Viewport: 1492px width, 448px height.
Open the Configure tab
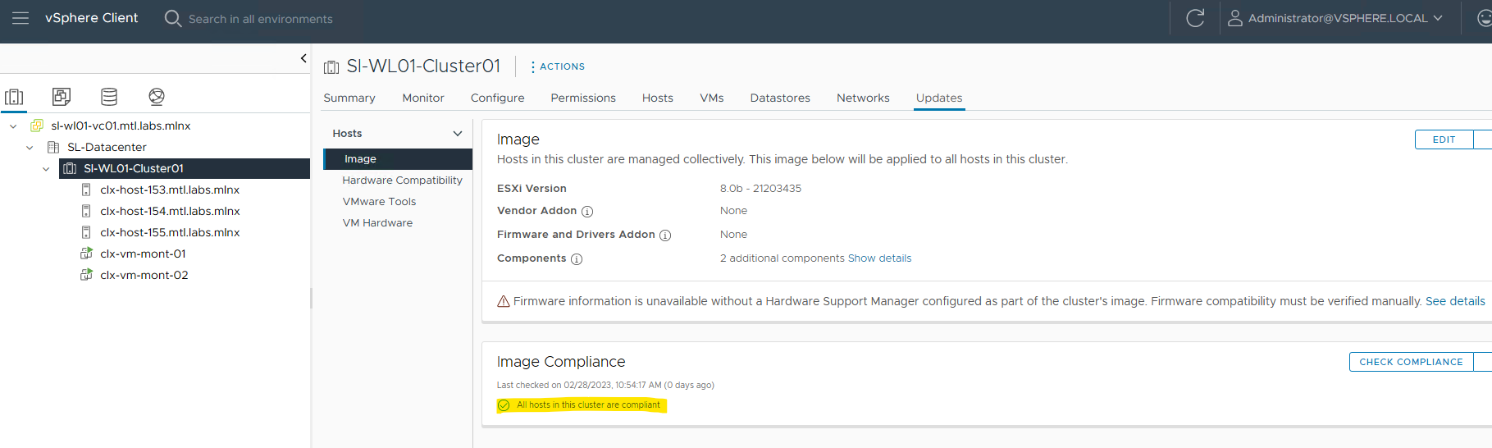click(x=498, y=98)
